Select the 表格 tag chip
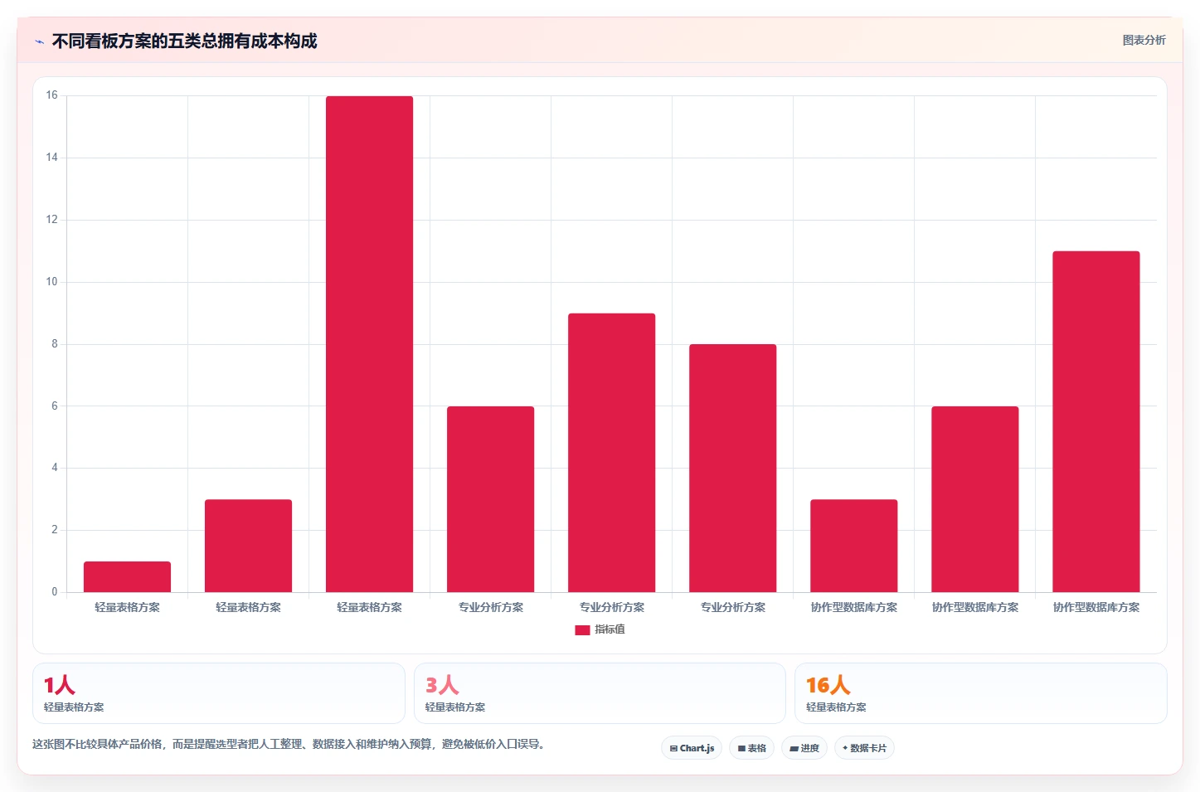Viewport: 1200px width, 792px height. tap(752, 748)
